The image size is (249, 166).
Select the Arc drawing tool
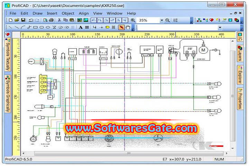pos(23,27)
